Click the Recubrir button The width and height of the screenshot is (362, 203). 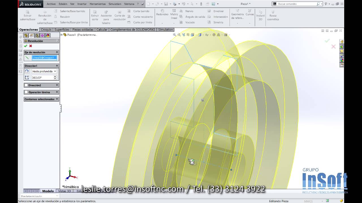(62, 17)
